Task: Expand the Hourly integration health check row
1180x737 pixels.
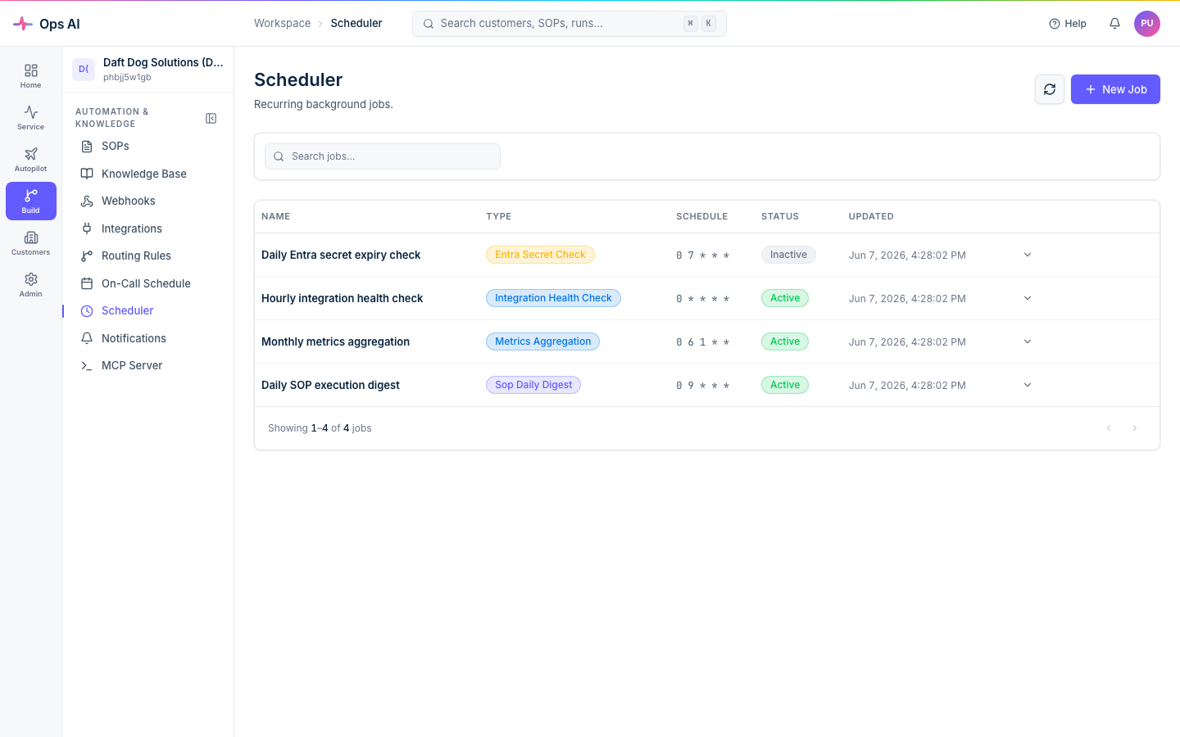Action: click(1028, 298)
